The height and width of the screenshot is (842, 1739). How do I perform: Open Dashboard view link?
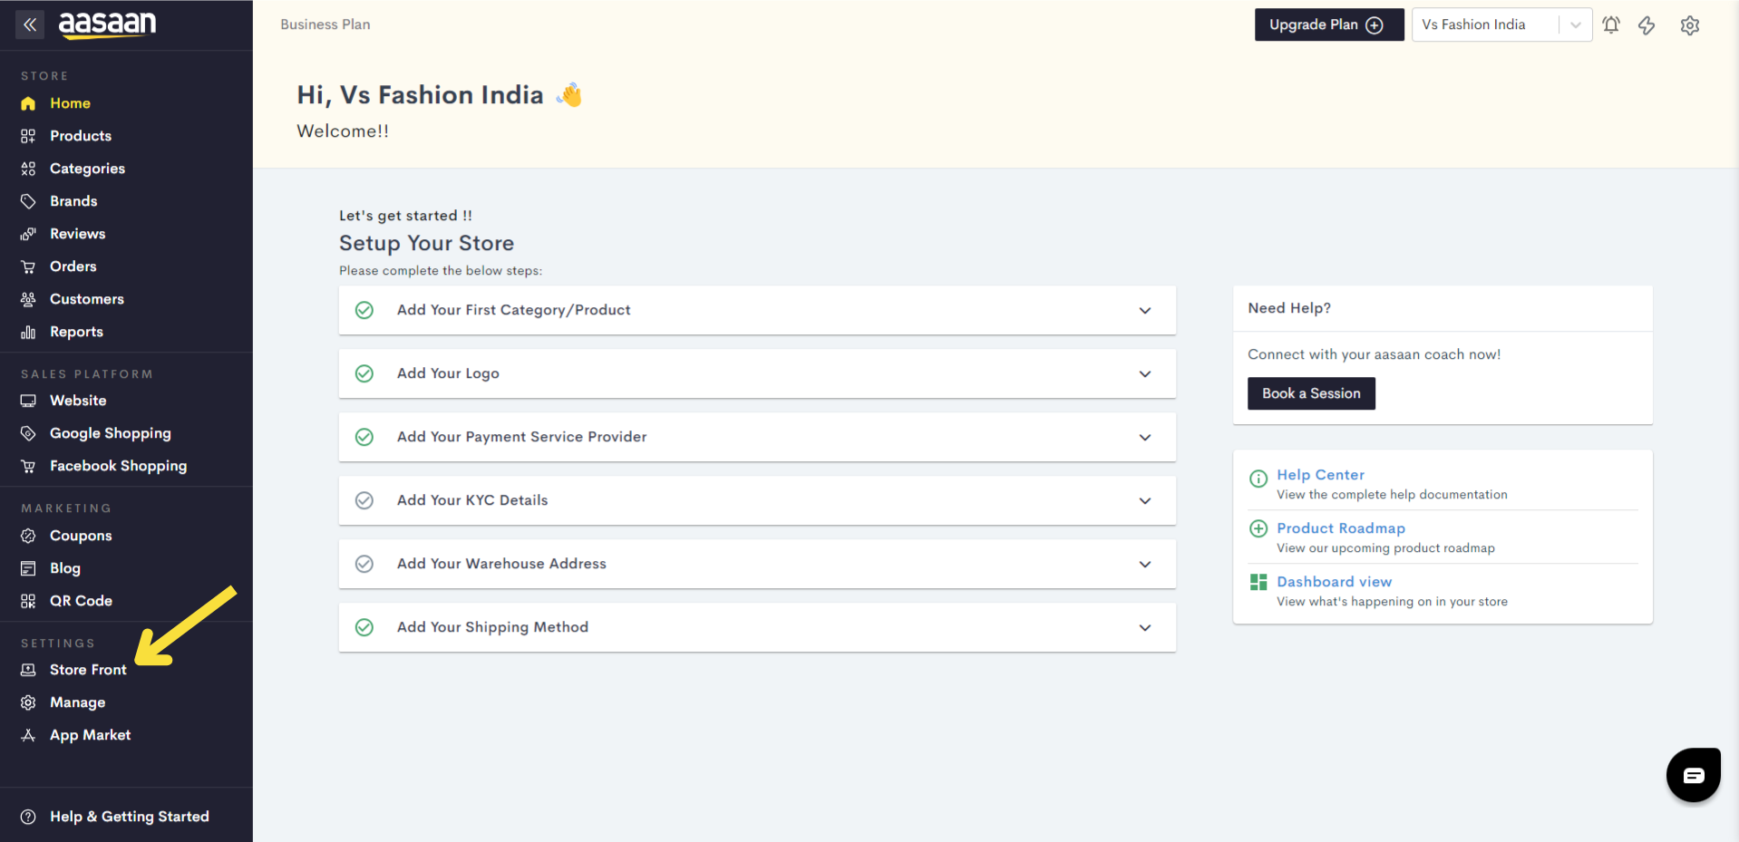click(x=1334, y=582)
